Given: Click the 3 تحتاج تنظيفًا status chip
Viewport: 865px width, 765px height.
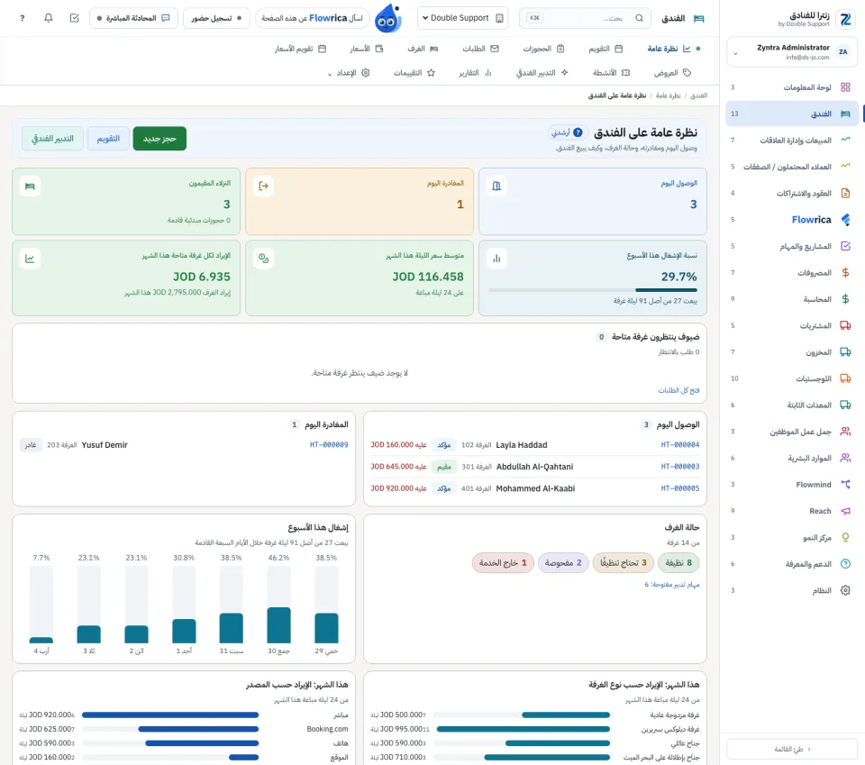Looking at the screenshot, I should point(623,562).
